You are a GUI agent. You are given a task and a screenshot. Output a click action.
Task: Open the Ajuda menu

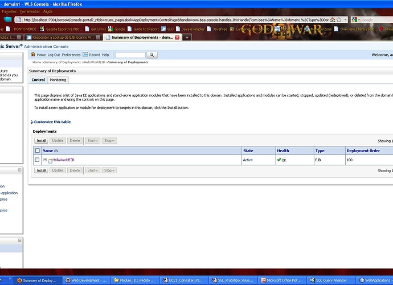(x=48, y=11)
